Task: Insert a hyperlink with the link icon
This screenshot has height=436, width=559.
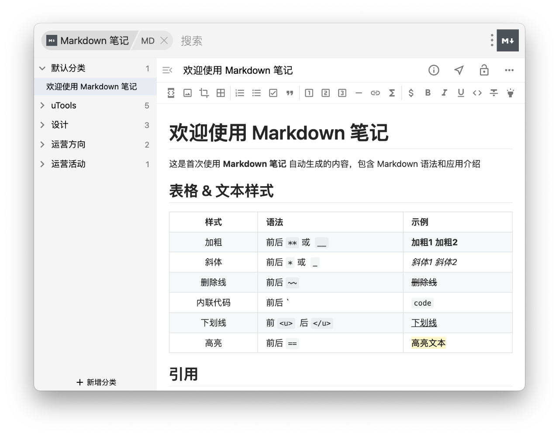Action: pyautogui.click(x=375, y=93)
